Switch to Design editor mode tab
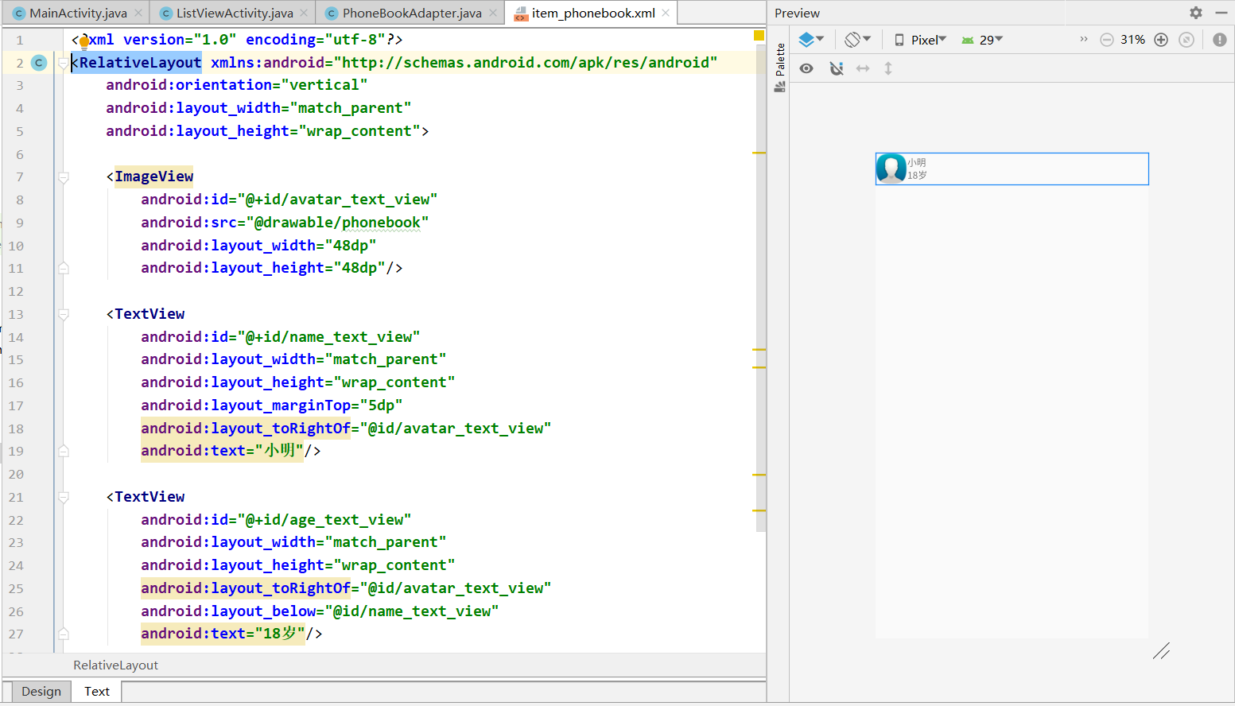The height and width of the screenshot is (706, 1235). [x=41, y=691]
